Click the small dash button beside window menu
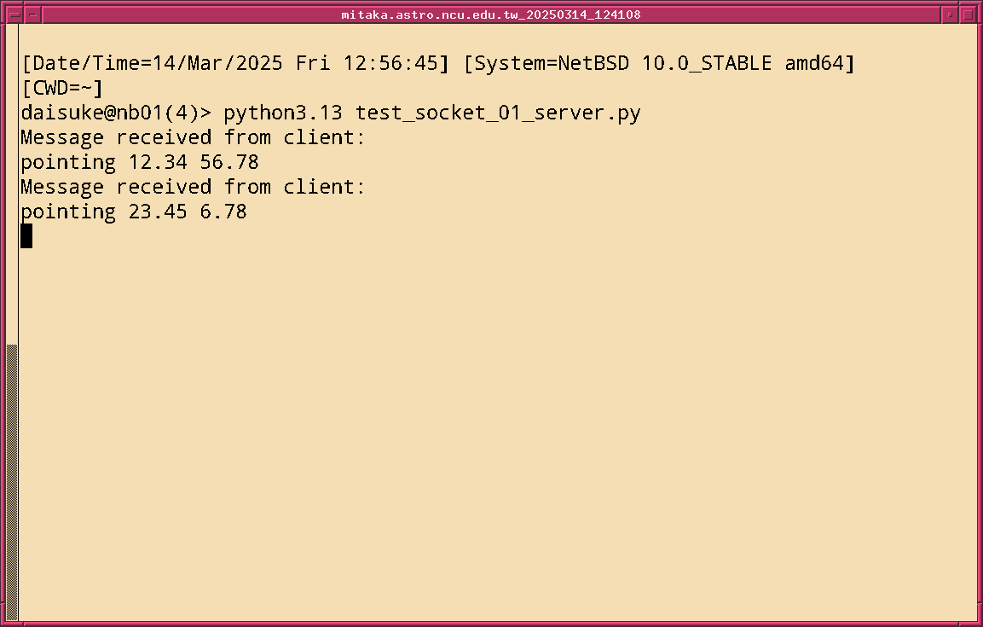This screenshot has height=627, width=983. point(32,15)
